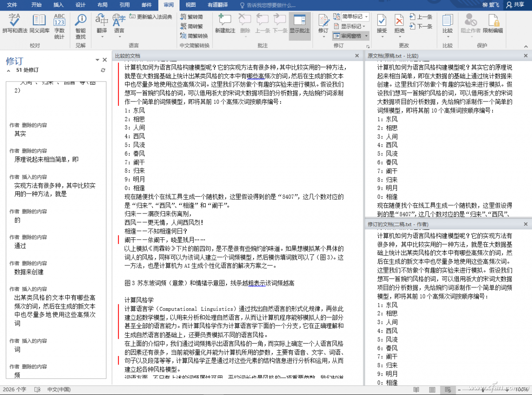The height and width of the screenshot is (395, 532).
Task: Select revision 原理说起来相当简单，即
Action: (46, 159)
